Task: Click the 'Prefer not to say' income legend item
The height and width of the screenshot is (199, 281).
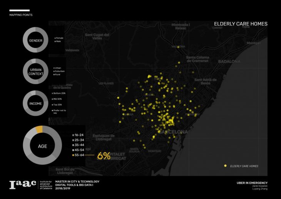Action: coord(59,111)
